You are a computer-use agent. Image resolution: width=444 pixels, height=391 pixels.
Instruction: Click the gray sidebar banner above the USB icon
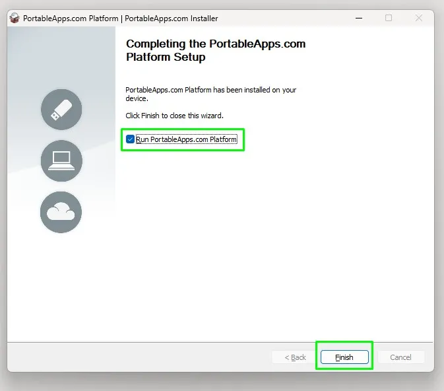61,57
